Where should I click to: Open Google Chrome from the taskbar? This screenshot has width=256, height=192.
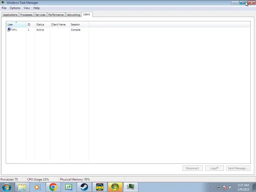53,187
